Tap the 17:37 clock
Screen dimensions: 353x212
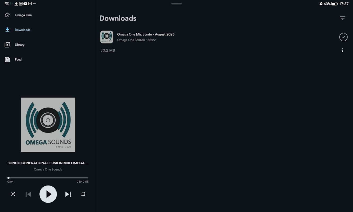tap(344, 4)
